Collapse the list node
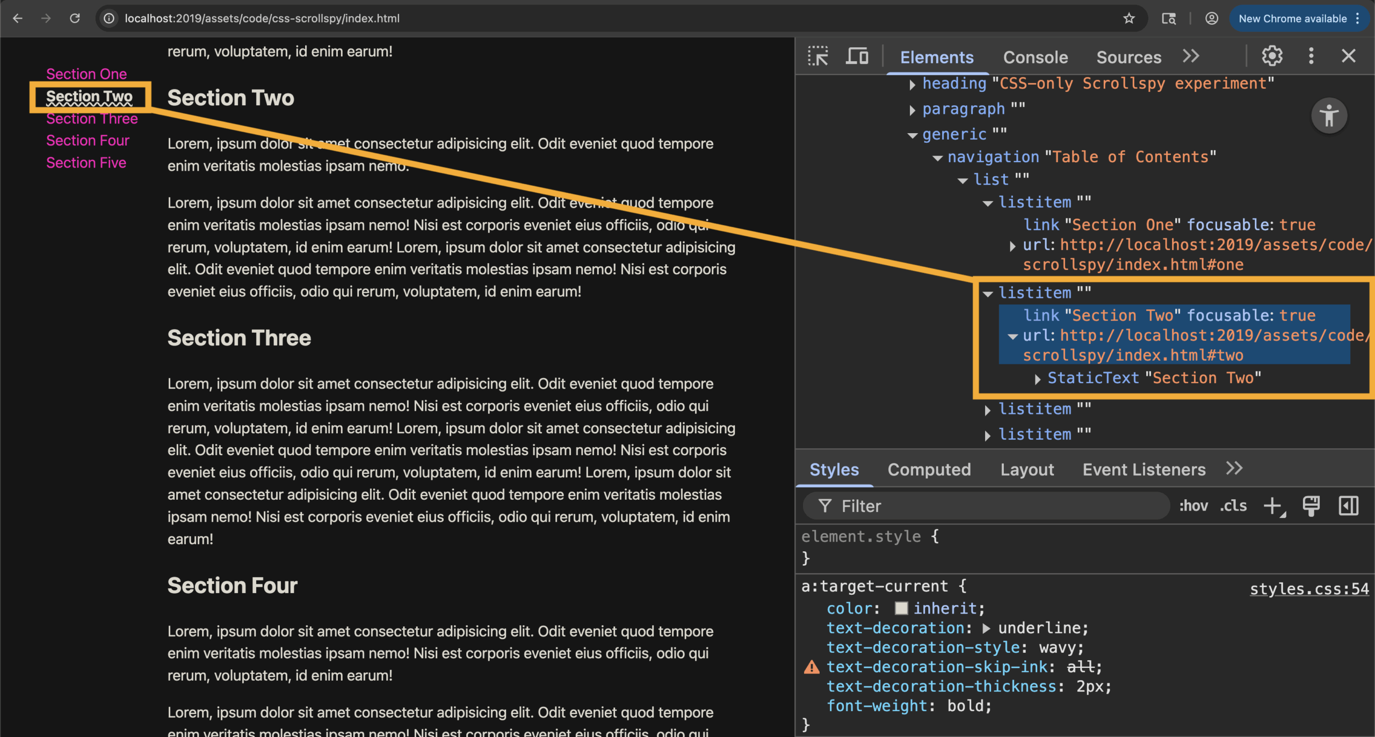The height and width of the screenshot is (737, 1375). (x=962, y=180)
